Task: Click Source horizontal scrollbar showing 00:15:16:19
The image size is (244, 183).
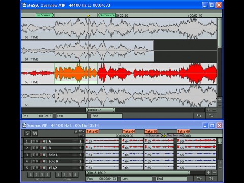Action: click(138, 173)
